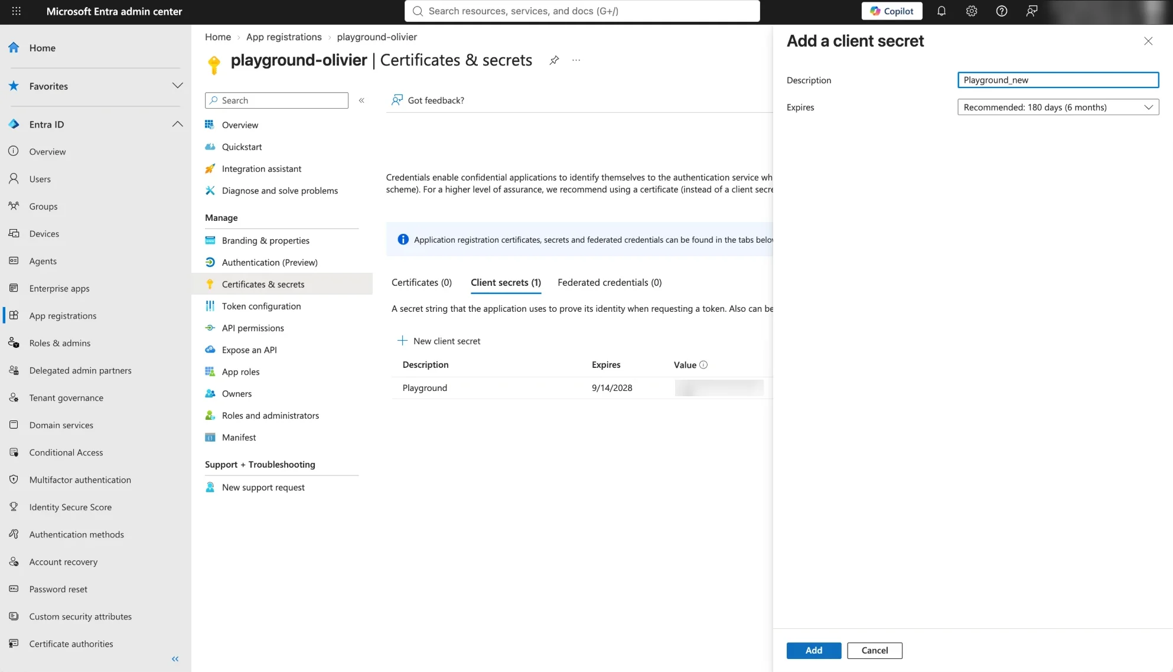The width and height of the screenshot is (1173, 672).
Task: Click the playground-olivier breadcrumb link
Action: (x=377, y=37)
